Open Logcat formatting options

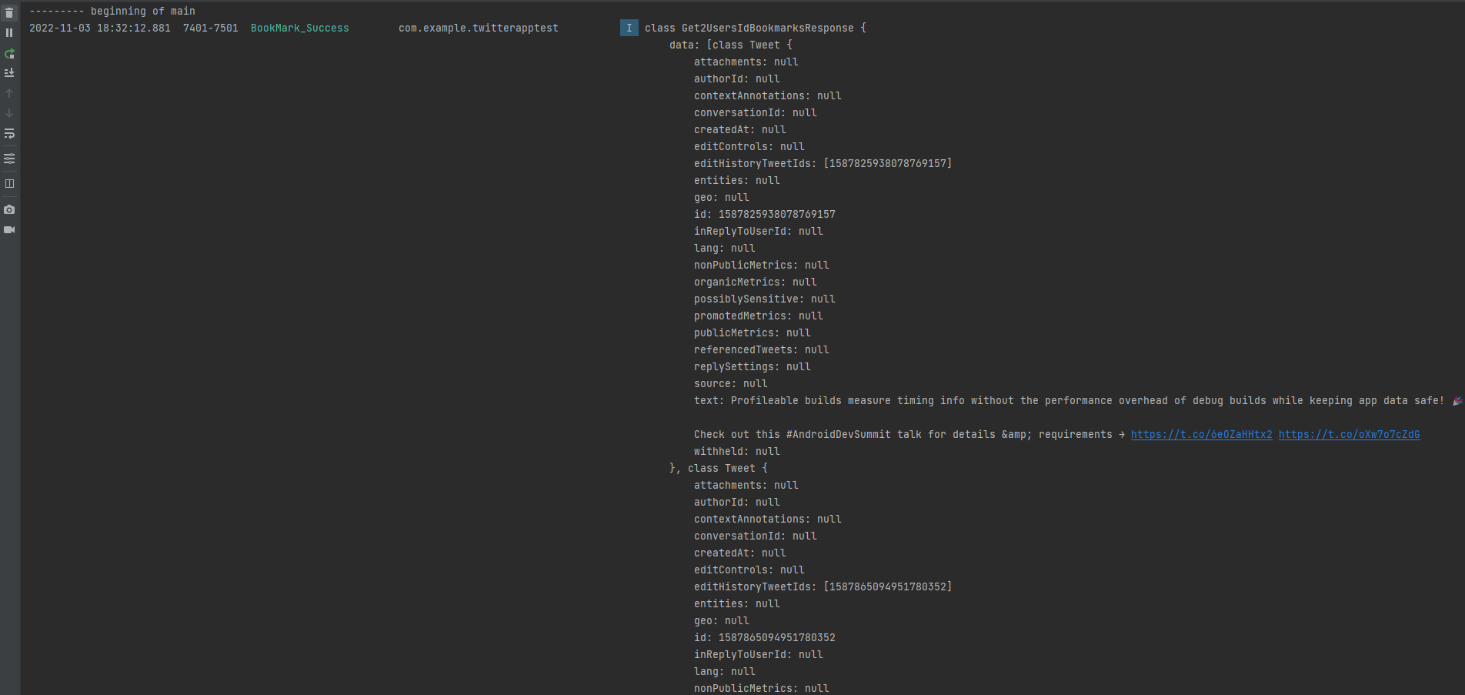tap(9, 159)
